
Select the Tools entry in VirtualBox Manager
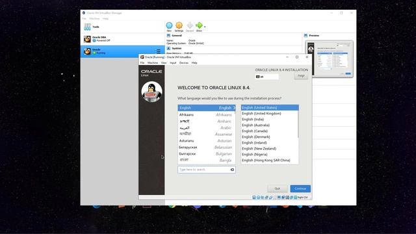click(x=123, y=27)
